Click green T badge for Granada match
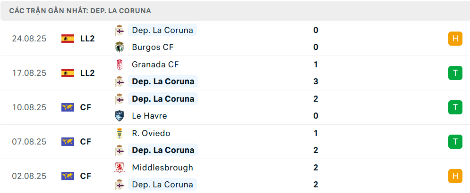This screenshot has width=470, height=193. (455, 73)
